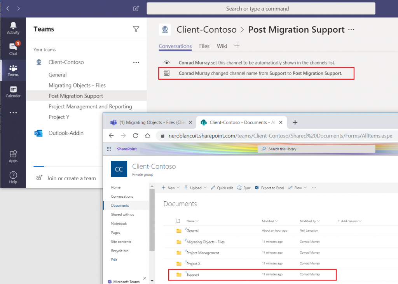
Task: Open the Help icon in Teams
Action: (13, 178)
